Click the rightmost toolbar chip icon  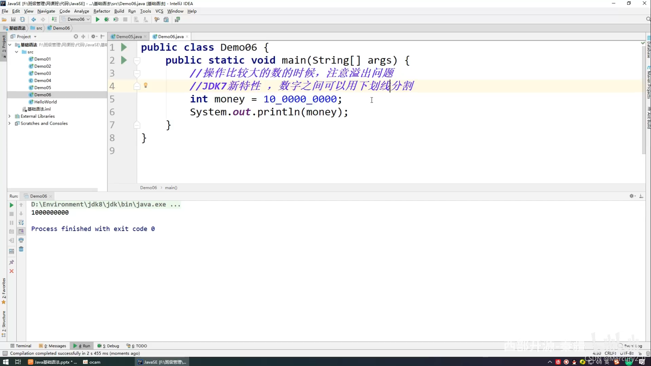point(177,20)
